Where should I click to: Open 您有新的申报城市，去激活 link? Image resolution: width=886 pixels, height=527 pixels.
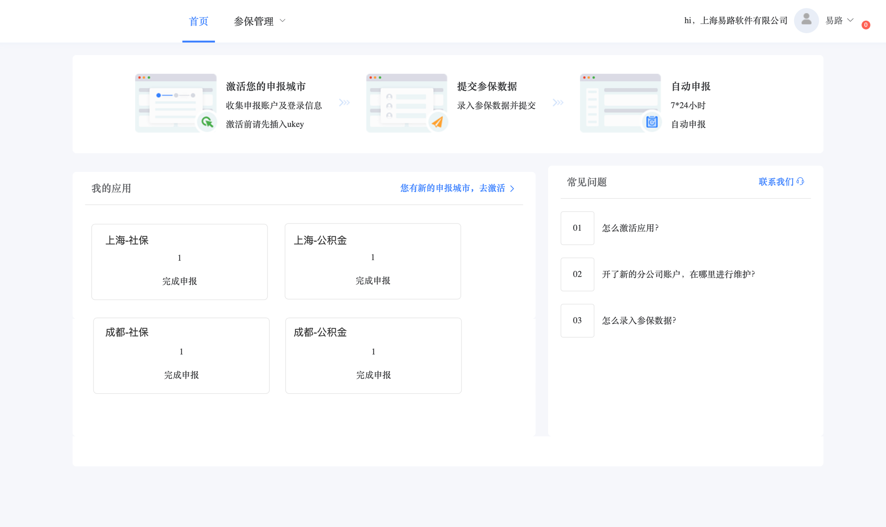tap(452, 188)
